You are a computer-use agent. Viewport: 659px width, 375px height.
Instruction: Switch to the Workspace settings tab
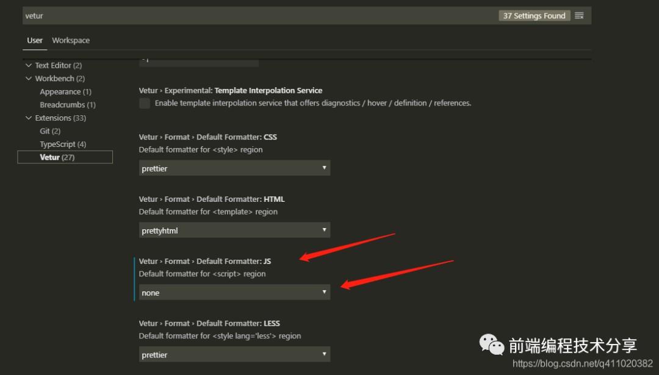[x=71, y=40]
